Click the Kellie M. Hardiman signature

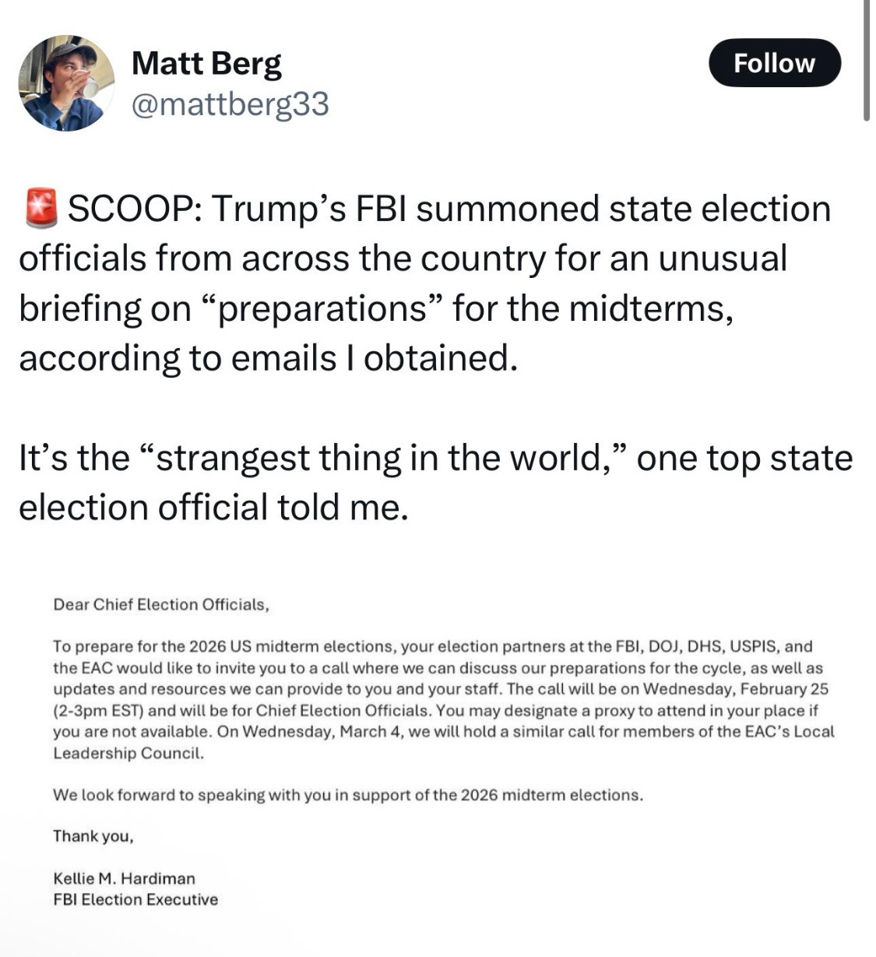pyautogui.click(x=124, y=878)
